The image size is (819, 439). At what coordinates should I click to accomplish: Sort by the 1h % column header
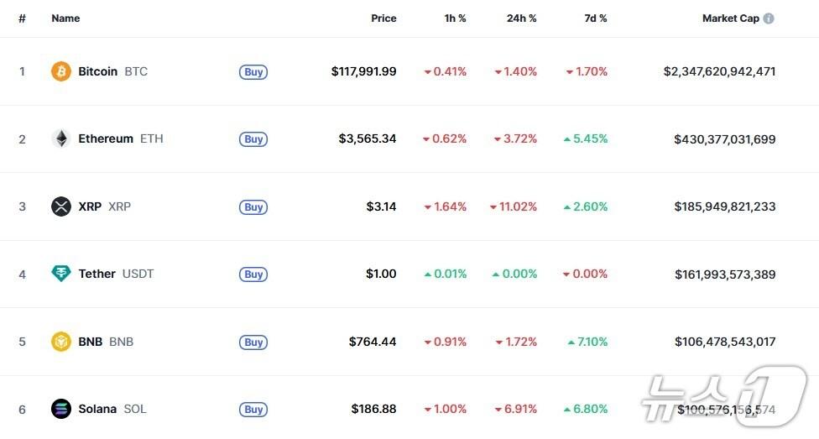point(456,18)
